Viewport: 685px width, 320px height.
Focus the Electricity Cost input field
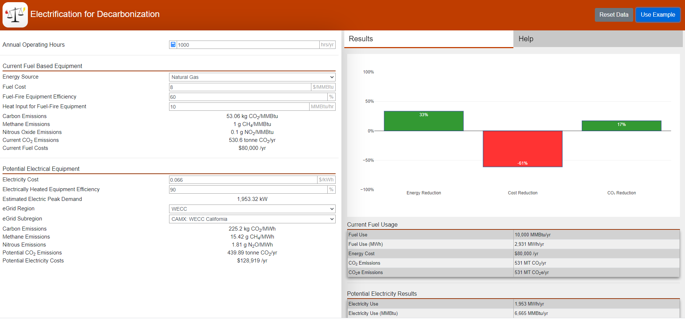(x=243, y=180)
